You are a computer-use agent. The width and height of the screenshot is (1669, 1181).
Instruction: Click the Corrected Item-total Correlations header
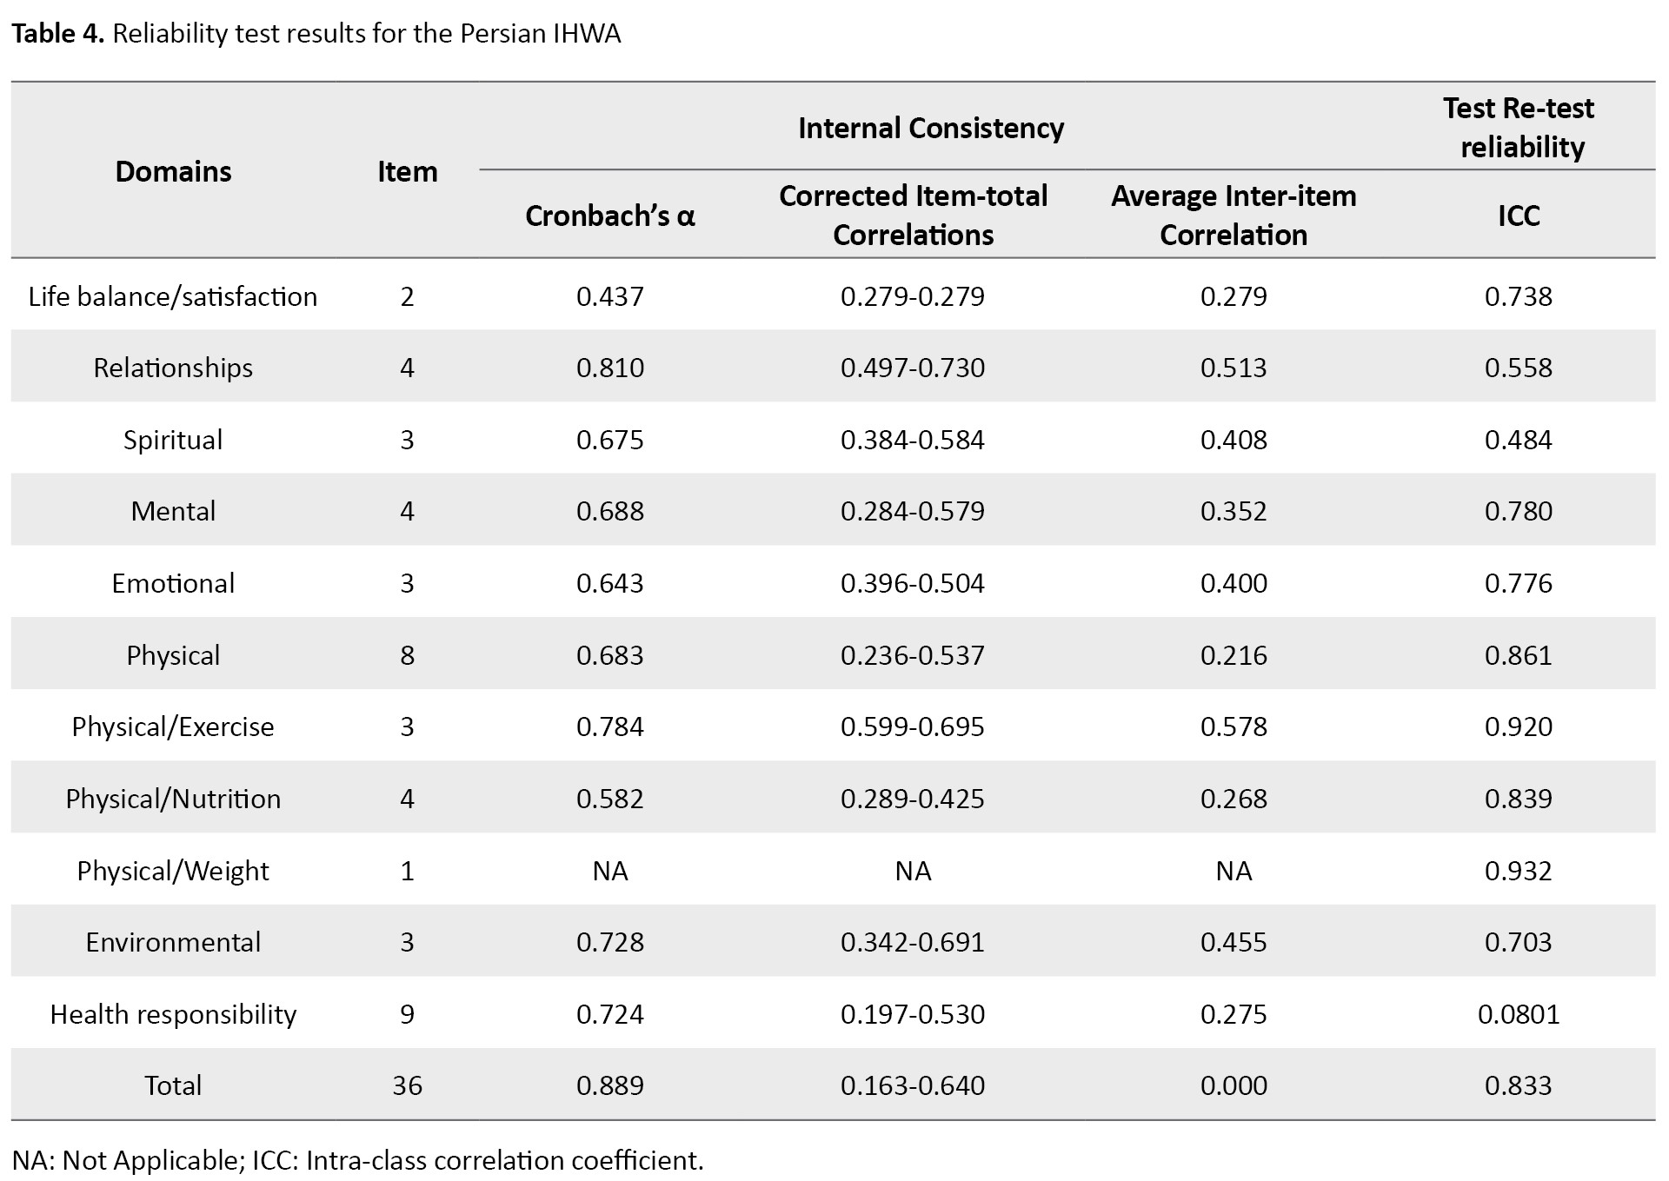click(913, 215)
